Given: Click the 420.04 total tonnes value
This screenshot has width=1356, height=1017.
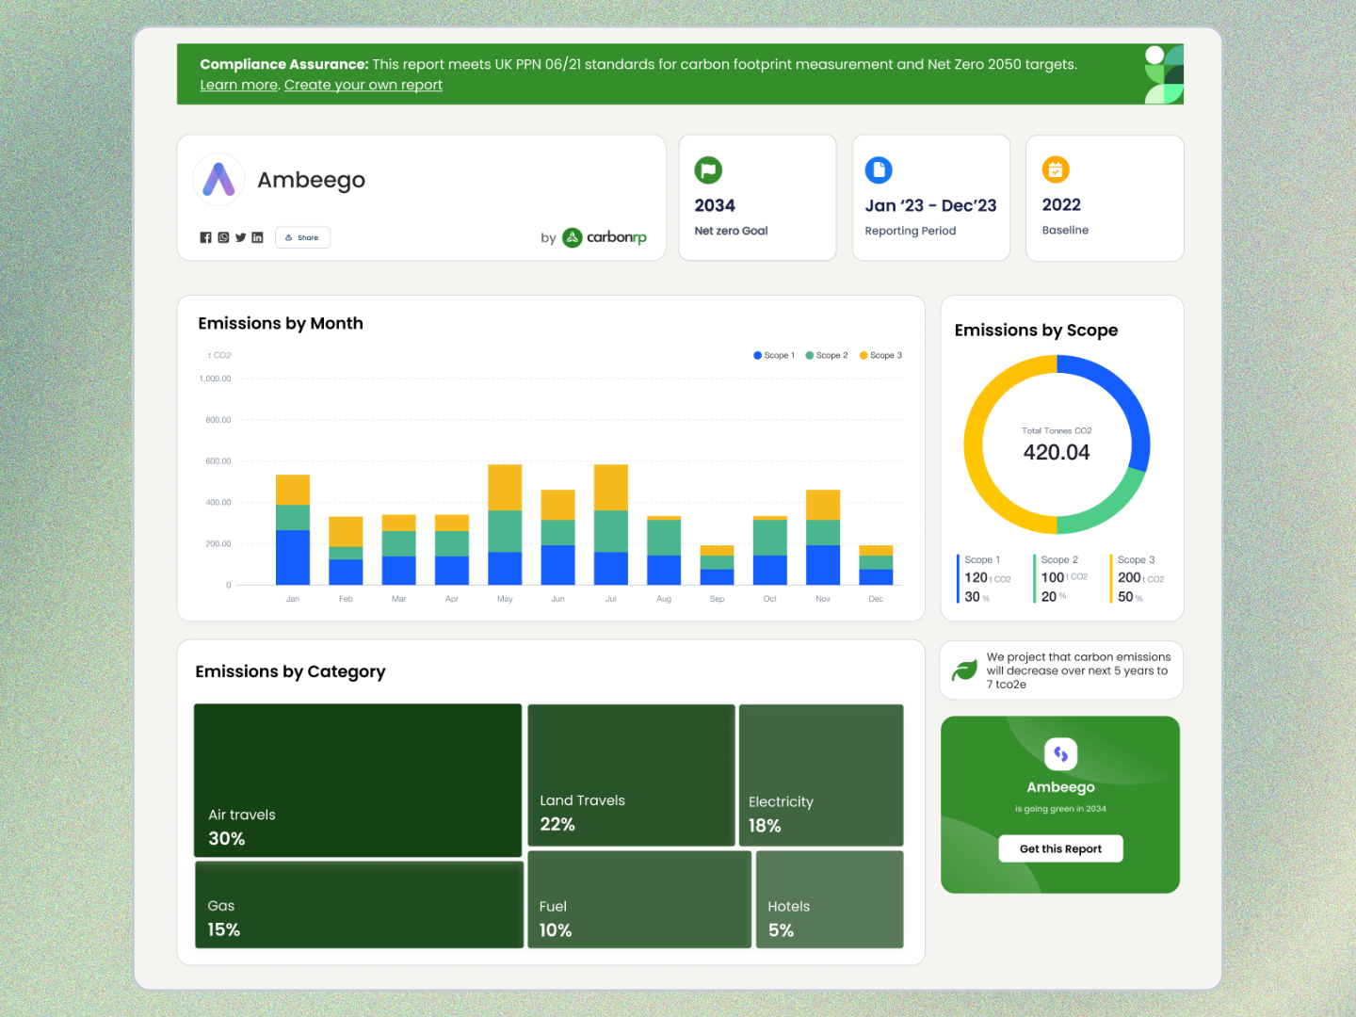Looking at the screenshot, I should tap(1057, 453).
